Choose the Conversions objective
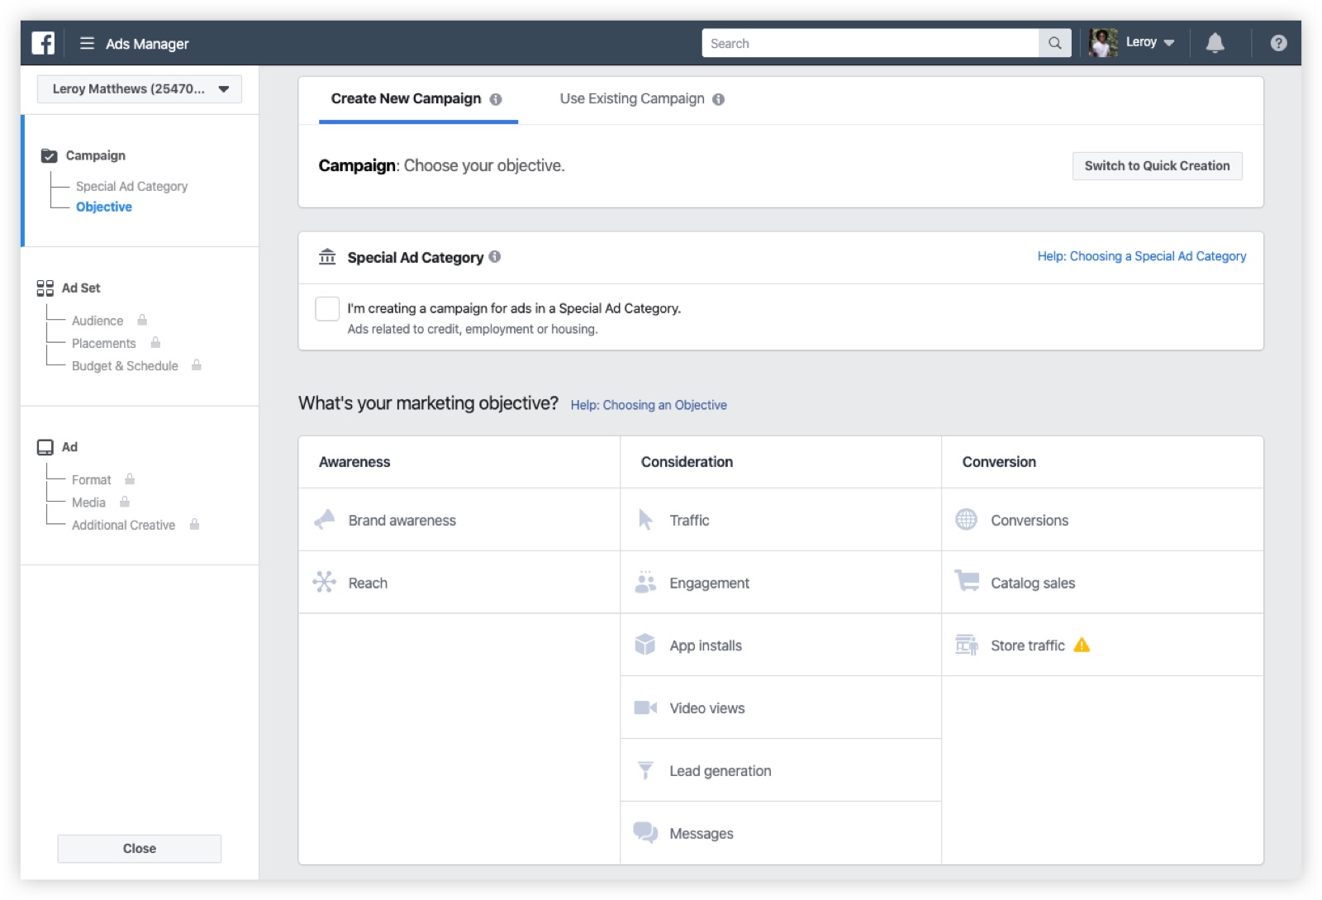The width and height of the screenshot is (1322, 900). (x=1102, y=520)
